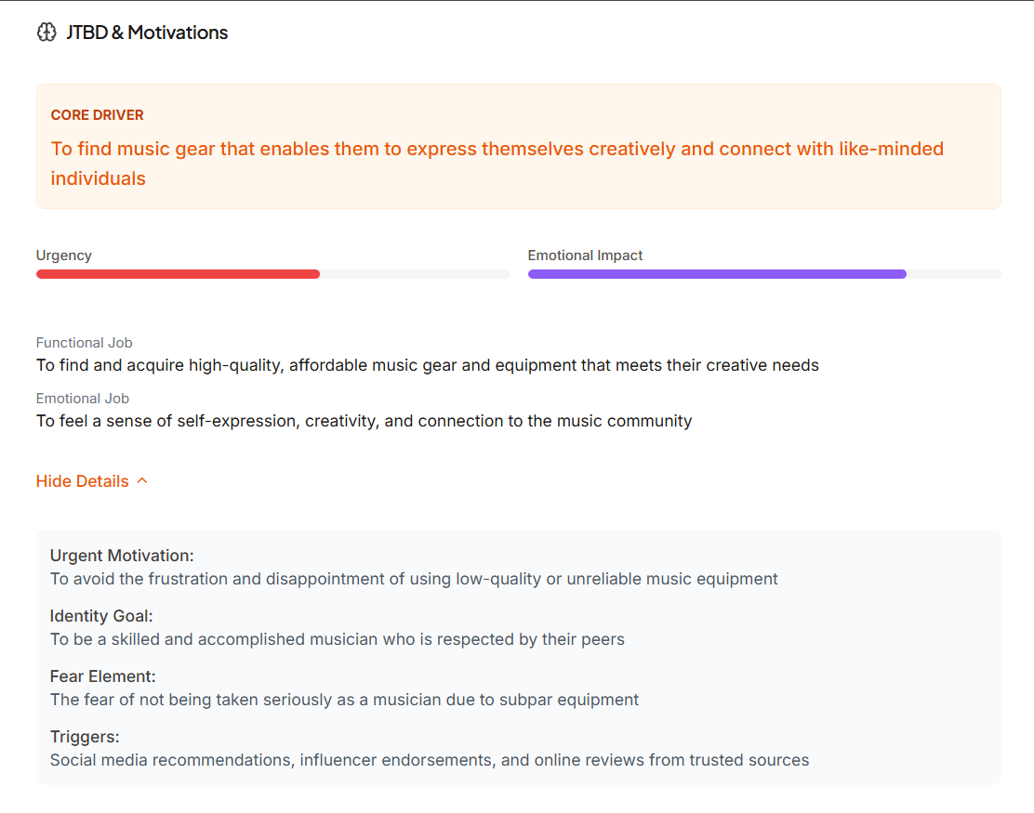Click the purple Emotional Impact bar
This screenshot has width=1034, height=813.
[x=716, y=273]
